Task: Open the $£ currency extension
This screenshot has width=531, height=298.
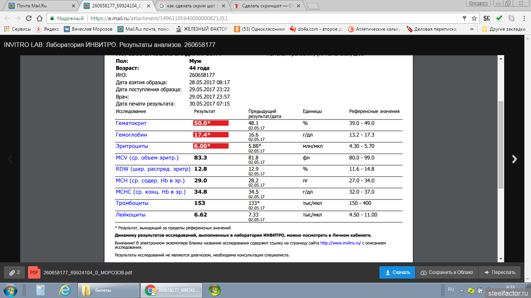Action: click(x=487, y=18)
